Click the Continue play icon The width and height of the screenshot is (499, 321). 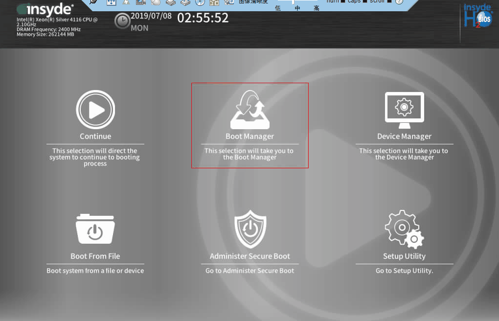[x=95, y=110]
